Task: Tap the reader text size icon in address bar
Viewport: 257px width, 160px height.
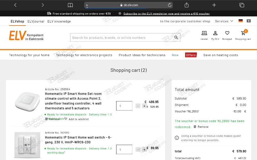Action: (x=87, y=5)
